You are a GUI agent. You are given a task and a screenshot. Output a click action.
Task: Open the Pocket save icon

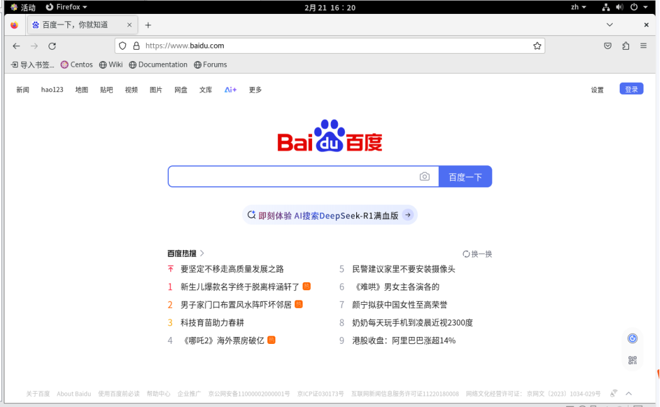(608, 46)
